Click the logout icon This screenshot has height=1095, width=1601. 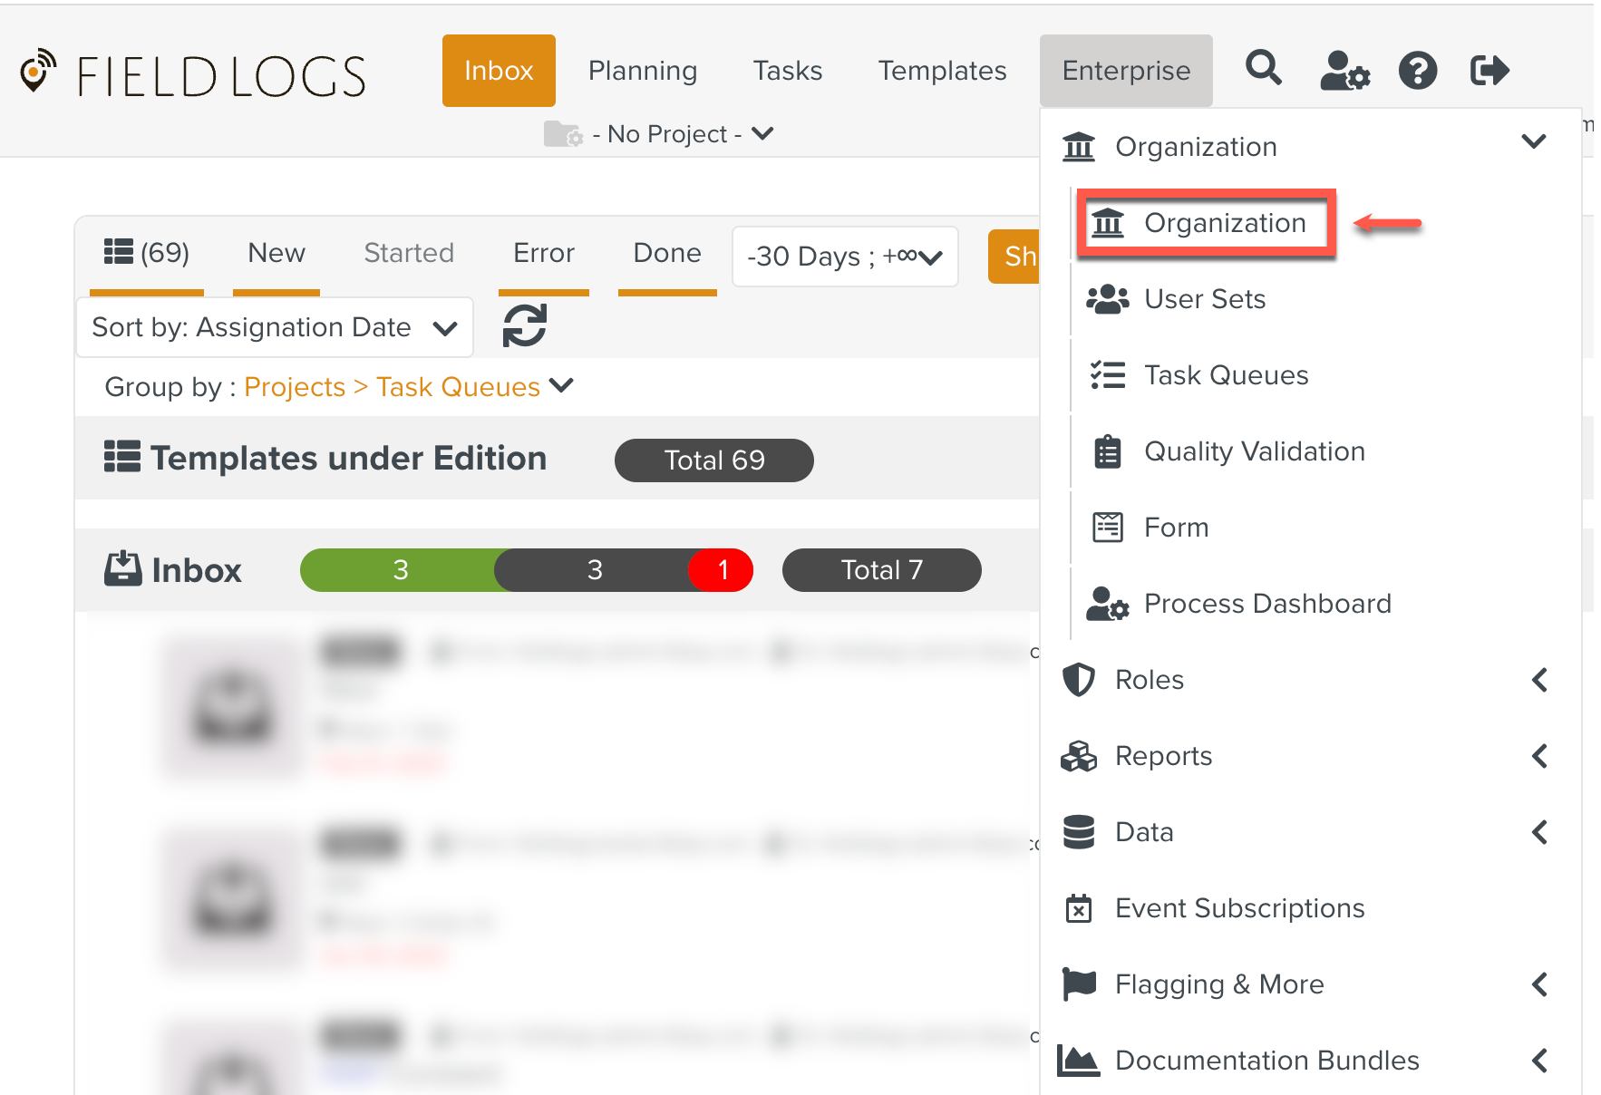click(1489, 70)
